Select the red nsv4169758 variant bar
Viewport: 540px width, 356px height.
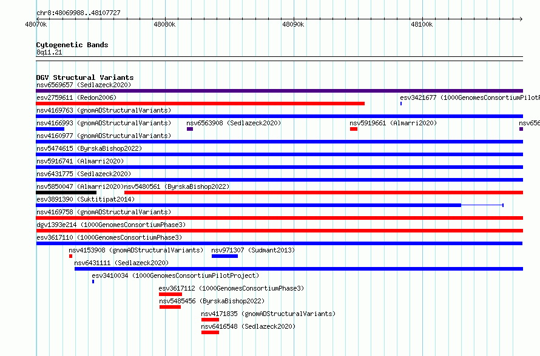click(279, 218)
